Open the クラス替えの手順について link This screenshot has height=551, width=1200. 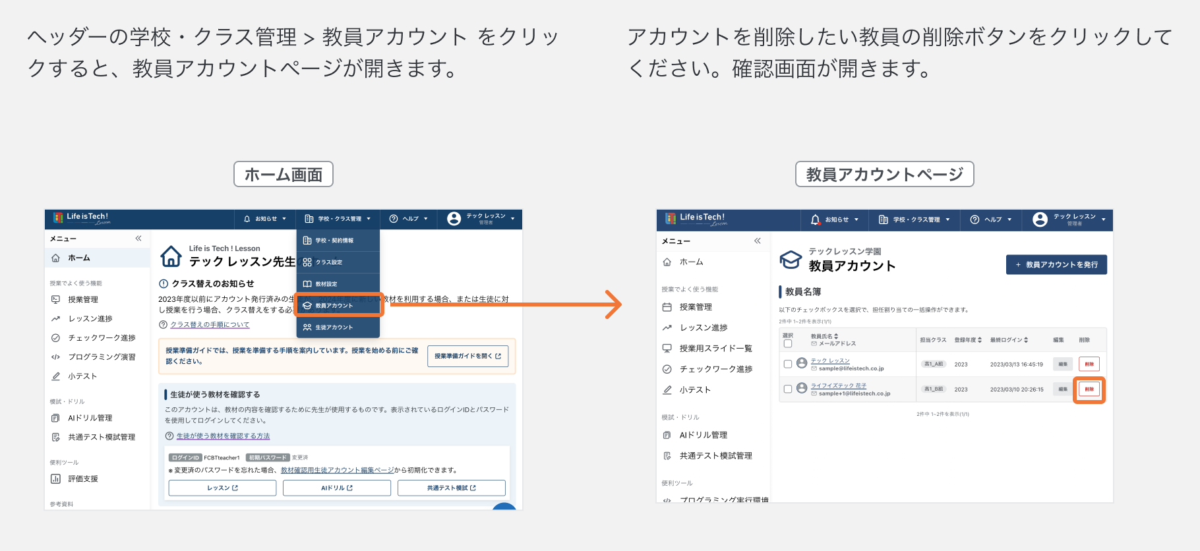click(x=210, y=324)
